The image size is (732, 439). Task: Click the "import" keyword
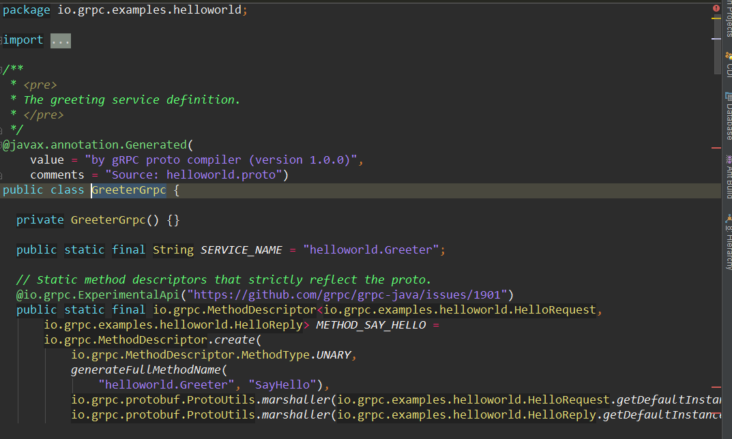click(23, 40)
